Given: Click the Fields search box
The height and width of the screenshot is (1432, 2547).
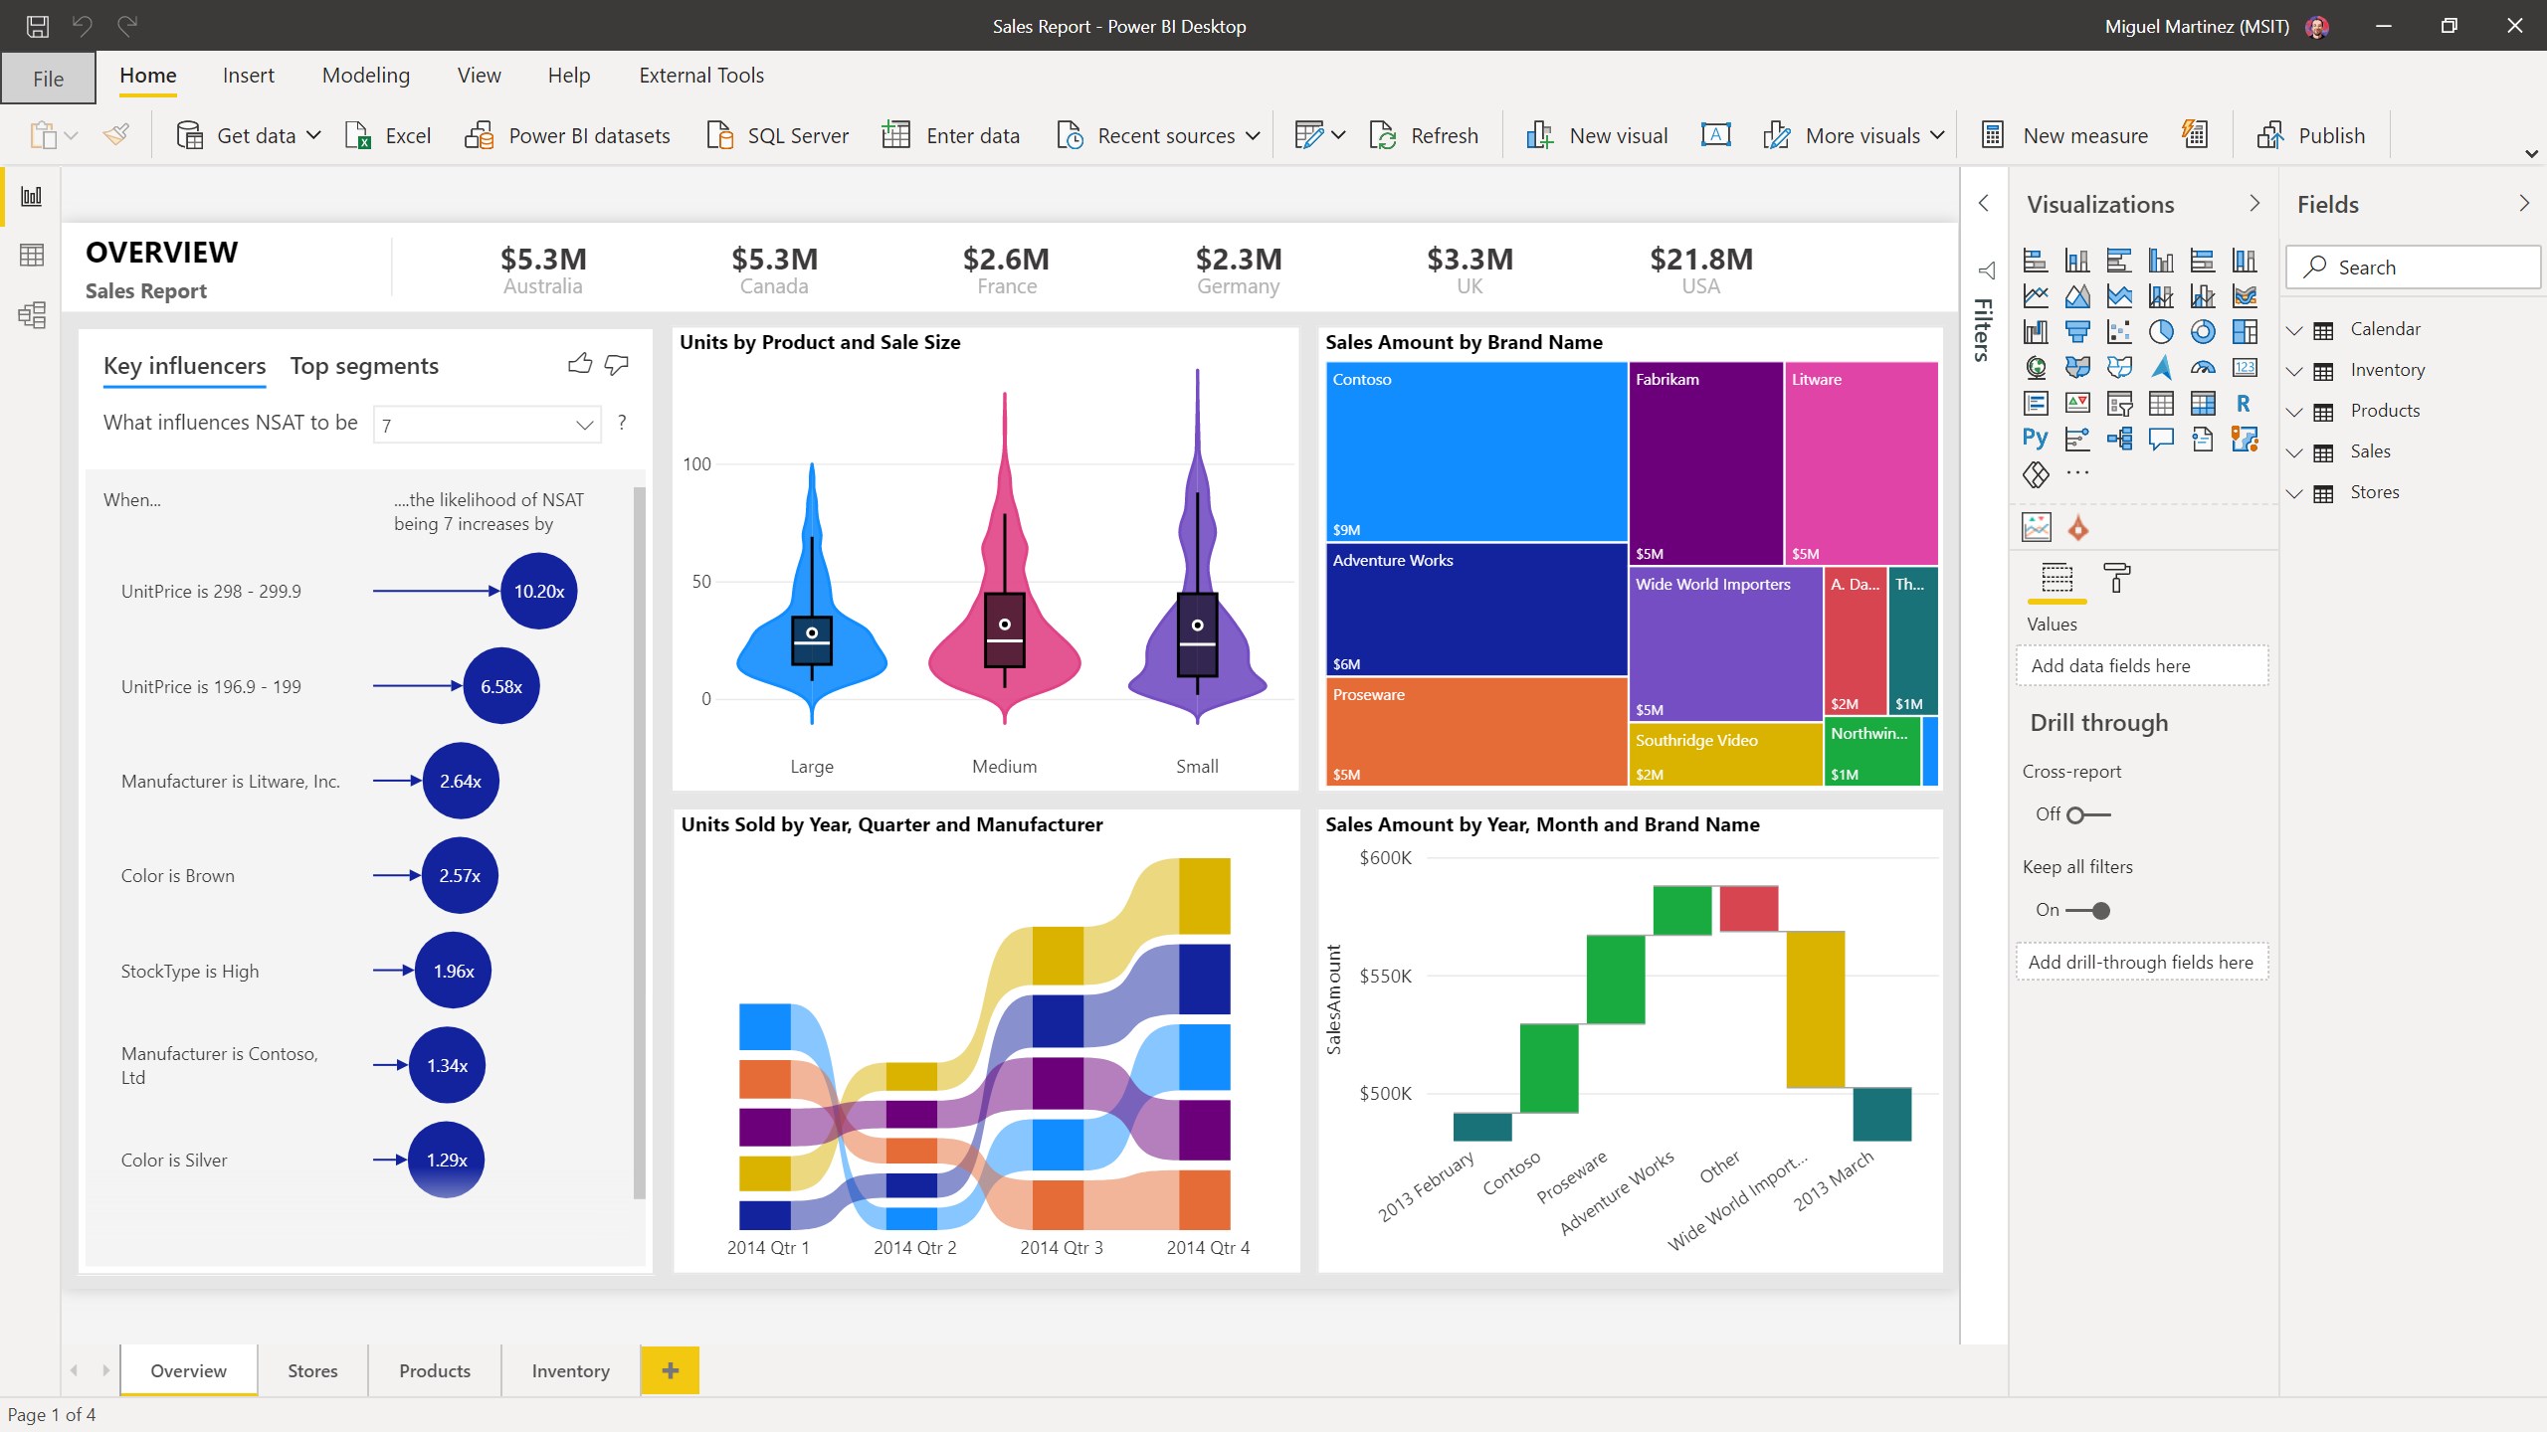Looking at the screenshot, I should click(2414, 267).
